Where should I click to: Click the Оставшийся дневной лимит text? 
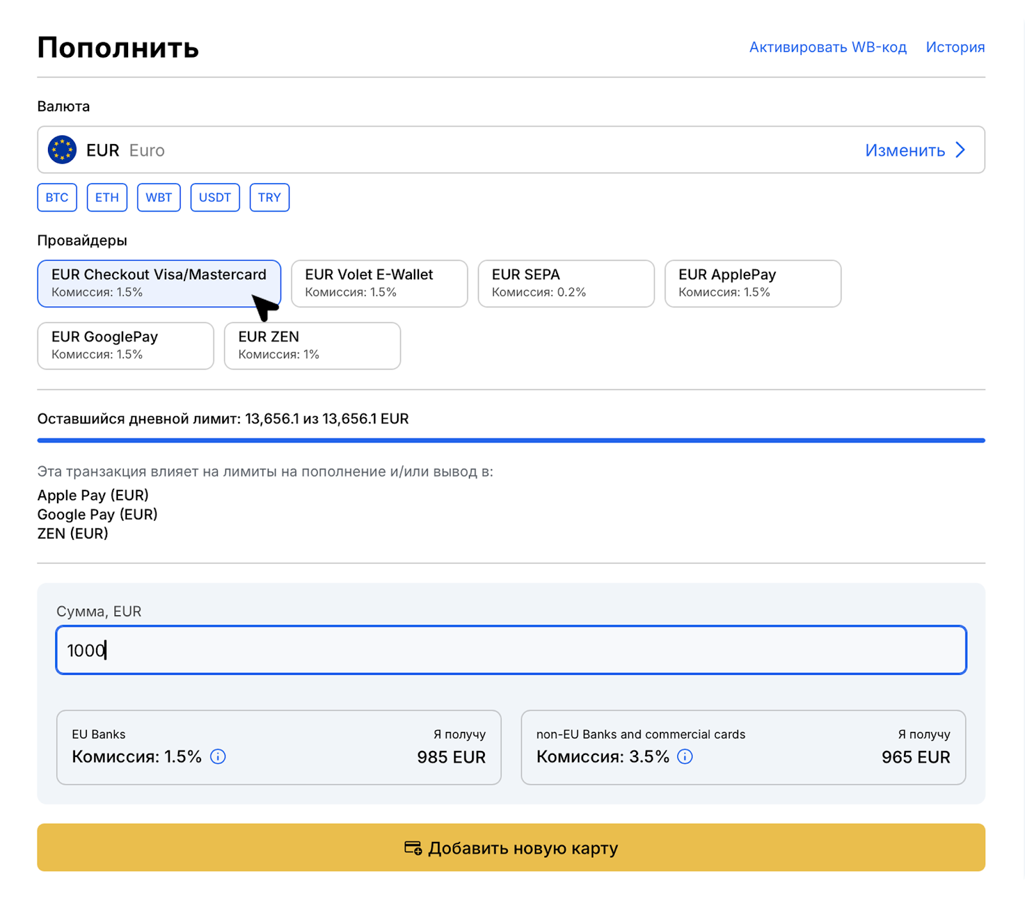click(223, 419)
